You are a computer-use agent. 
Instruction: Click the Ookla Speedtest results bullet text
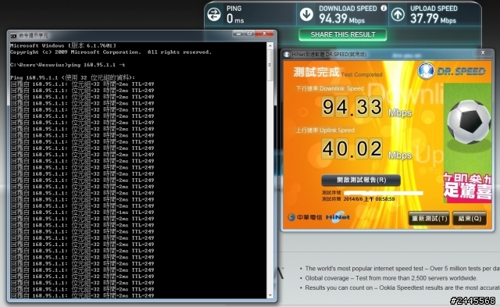coord(402,287)
